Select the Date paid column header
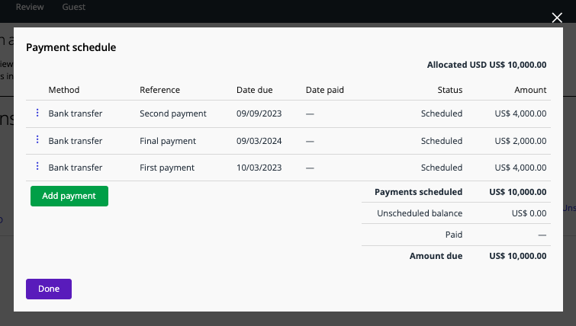This screenshot has height=326, width=576. coord(325,90)
